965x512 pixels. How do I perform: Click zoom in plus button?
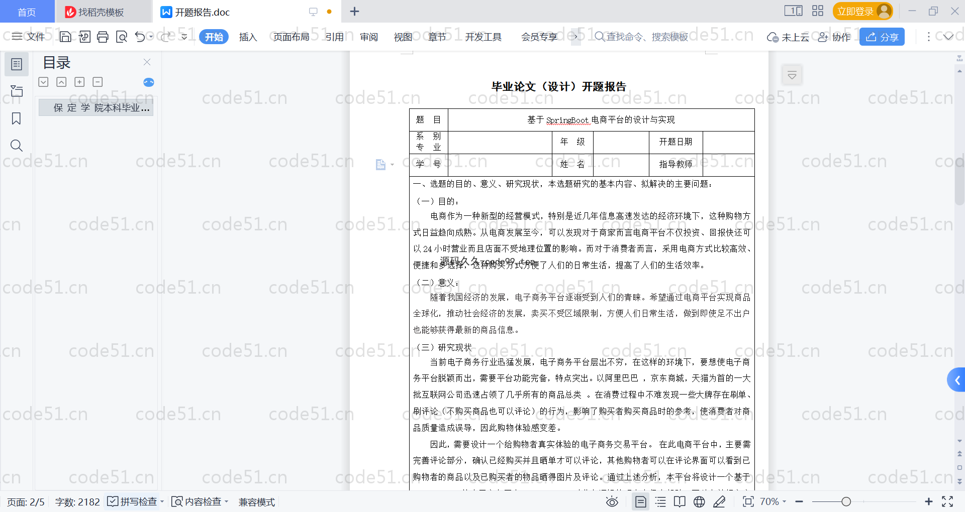click(928, 501)
